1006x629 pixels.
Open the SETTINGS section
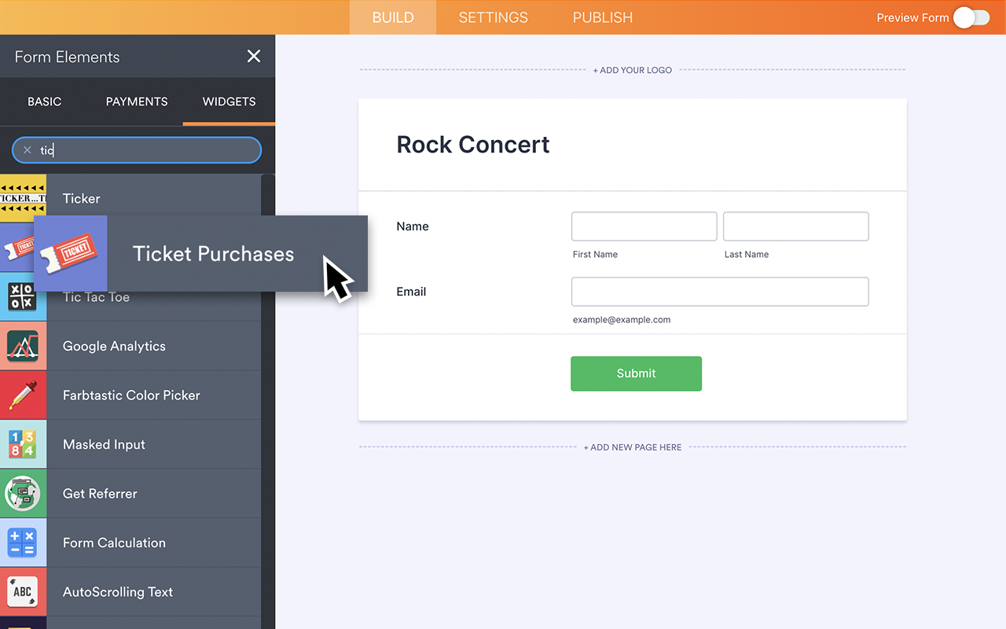(493, 17)
